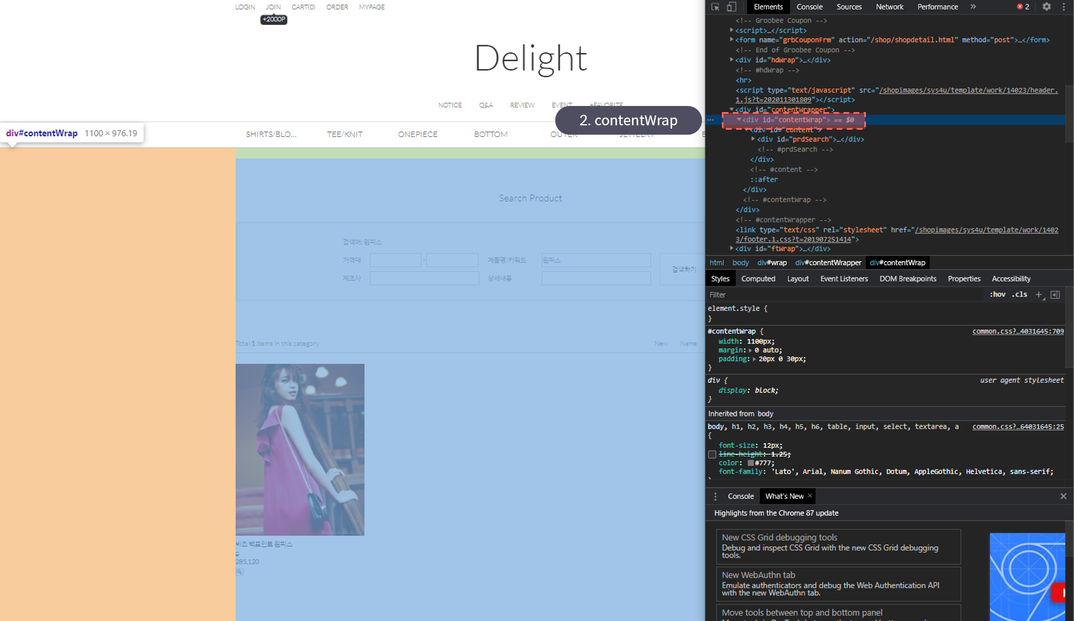The height and width of the screenshot is (621, 1074).
Task: Switch to the Network tab
Action: (x=889, y=7)
